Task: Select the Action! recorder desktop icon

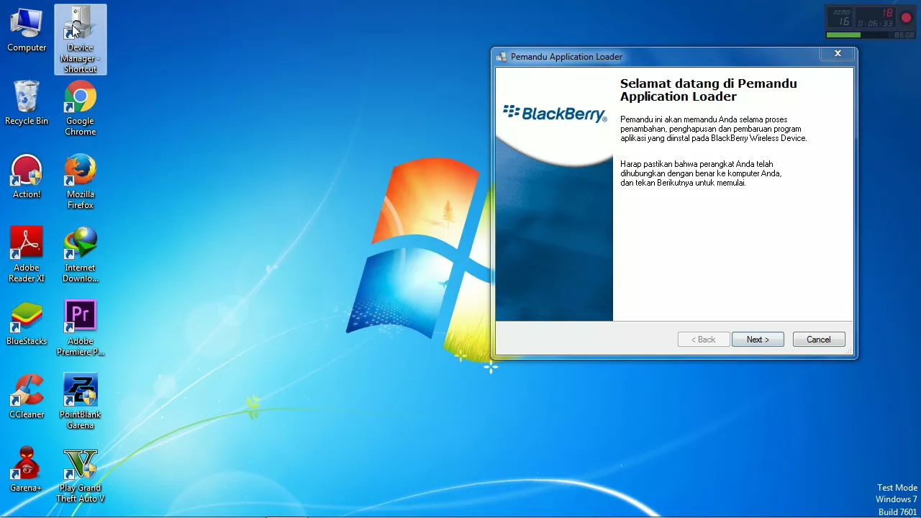Action: point(27,176)
